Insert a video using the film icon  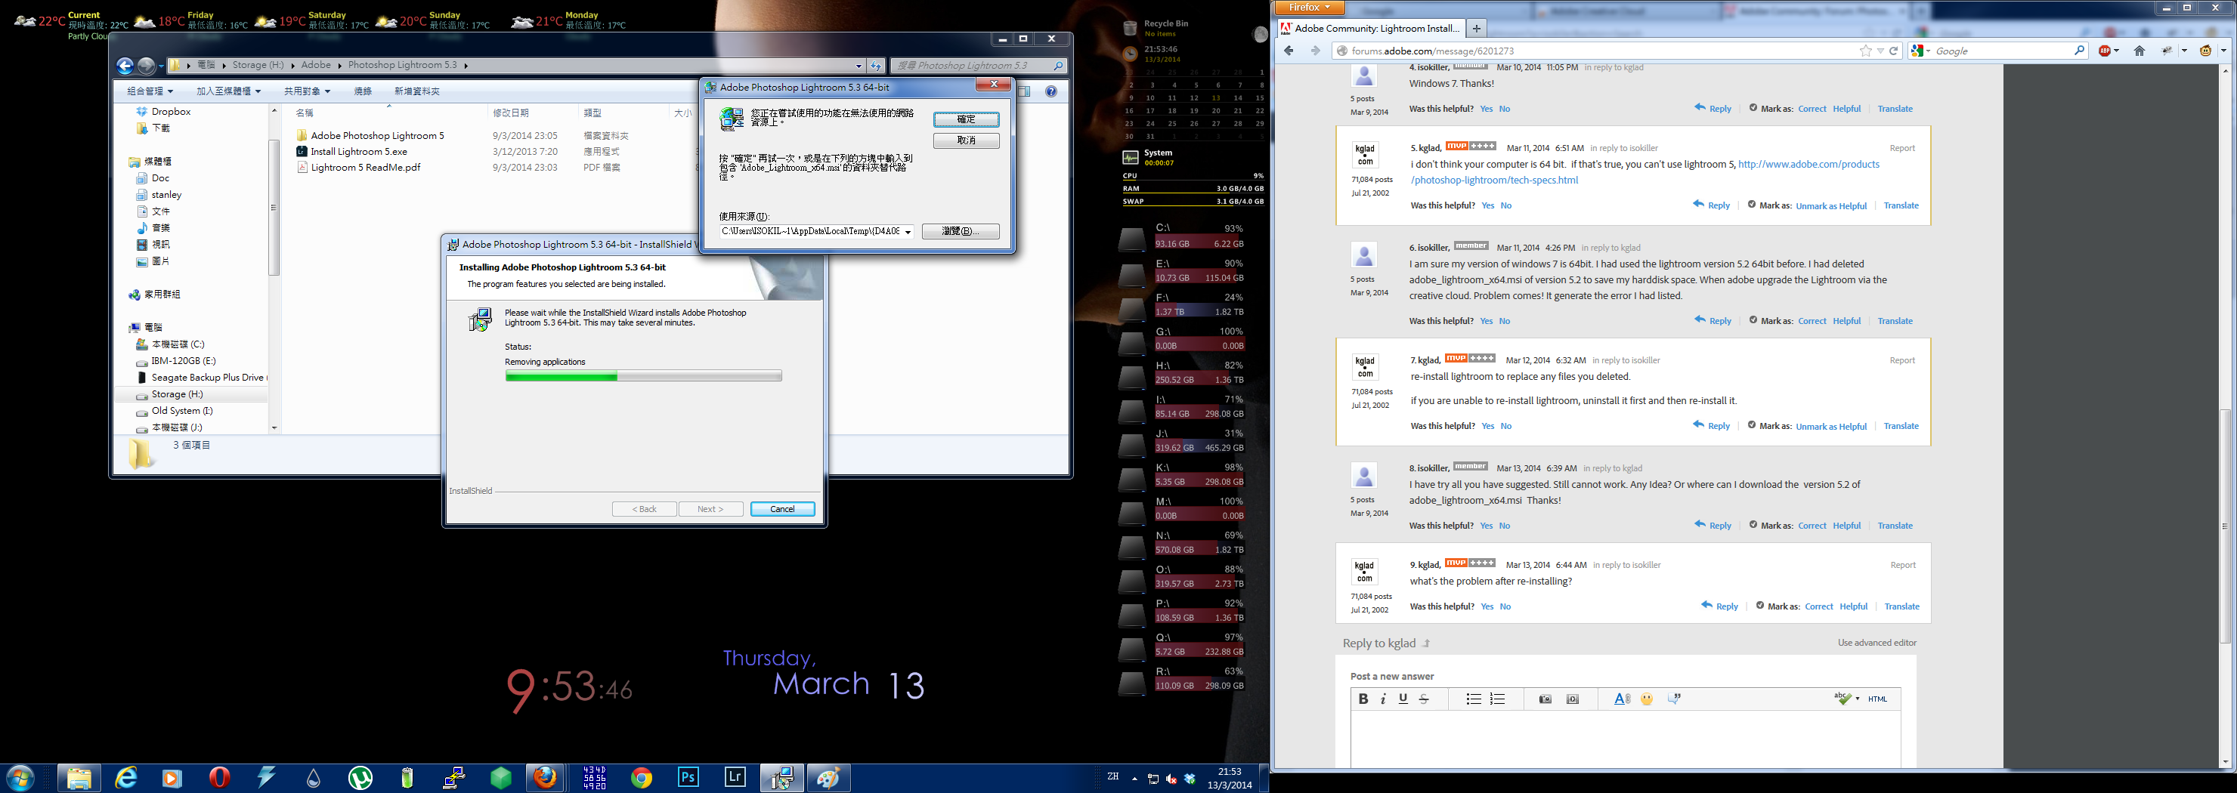(1573, 699)
